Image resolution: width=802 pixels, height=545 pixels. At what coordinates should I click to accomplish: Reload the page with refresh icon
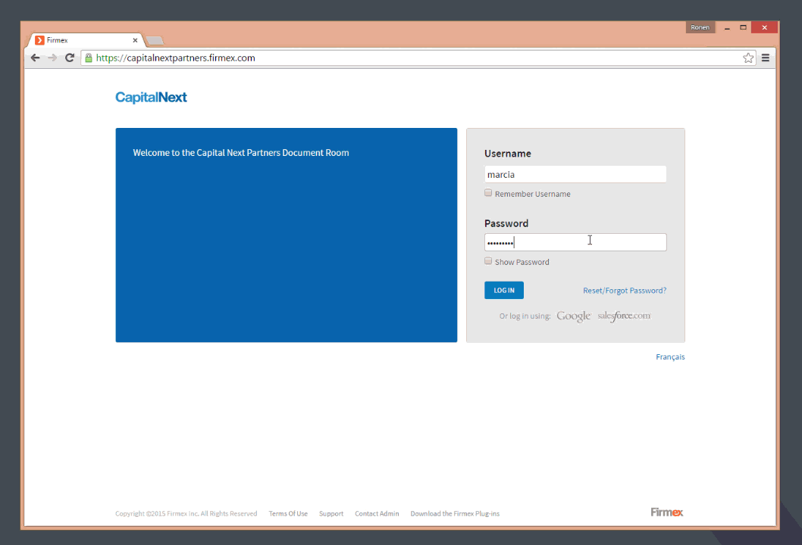(x=70, y=58)
